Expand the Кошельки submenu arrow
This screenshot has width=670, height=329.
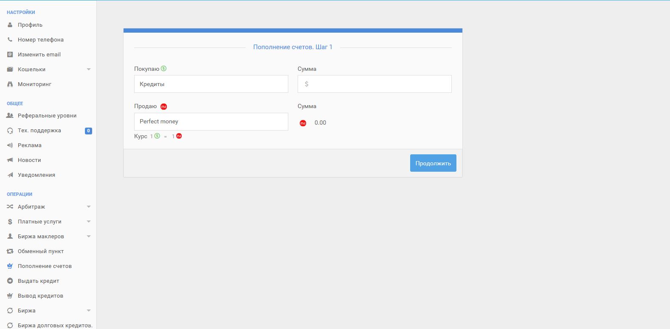tap(89, 70)
